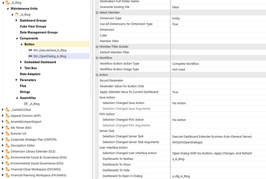Click the _A_Blog maintenance unit icon
The width and height of the screenshot is (266, 179).
pyautogui.click(x=17, y=15)
